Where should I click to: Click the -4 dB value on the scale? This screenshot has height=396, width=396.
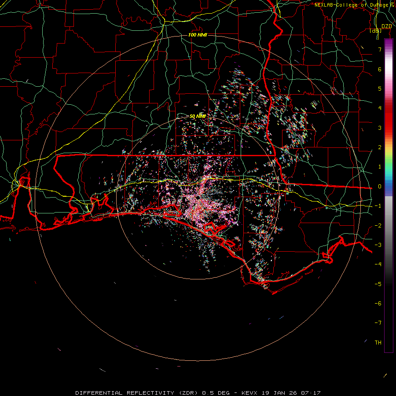click(x=378, y=264)
